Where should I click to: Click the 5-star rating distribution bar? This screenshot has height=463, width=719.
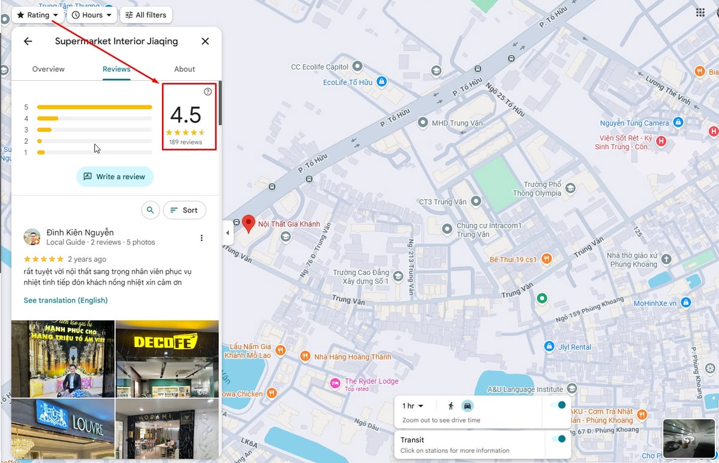[94, 107]
